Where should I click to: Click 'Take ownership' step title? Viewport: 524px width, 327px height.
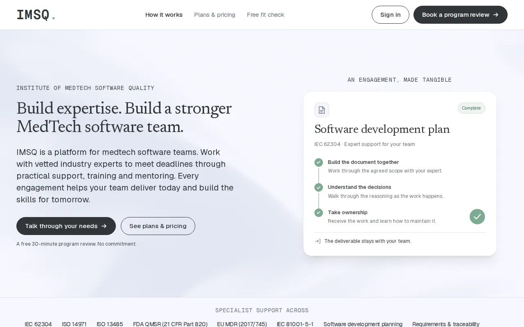(348, 213)
